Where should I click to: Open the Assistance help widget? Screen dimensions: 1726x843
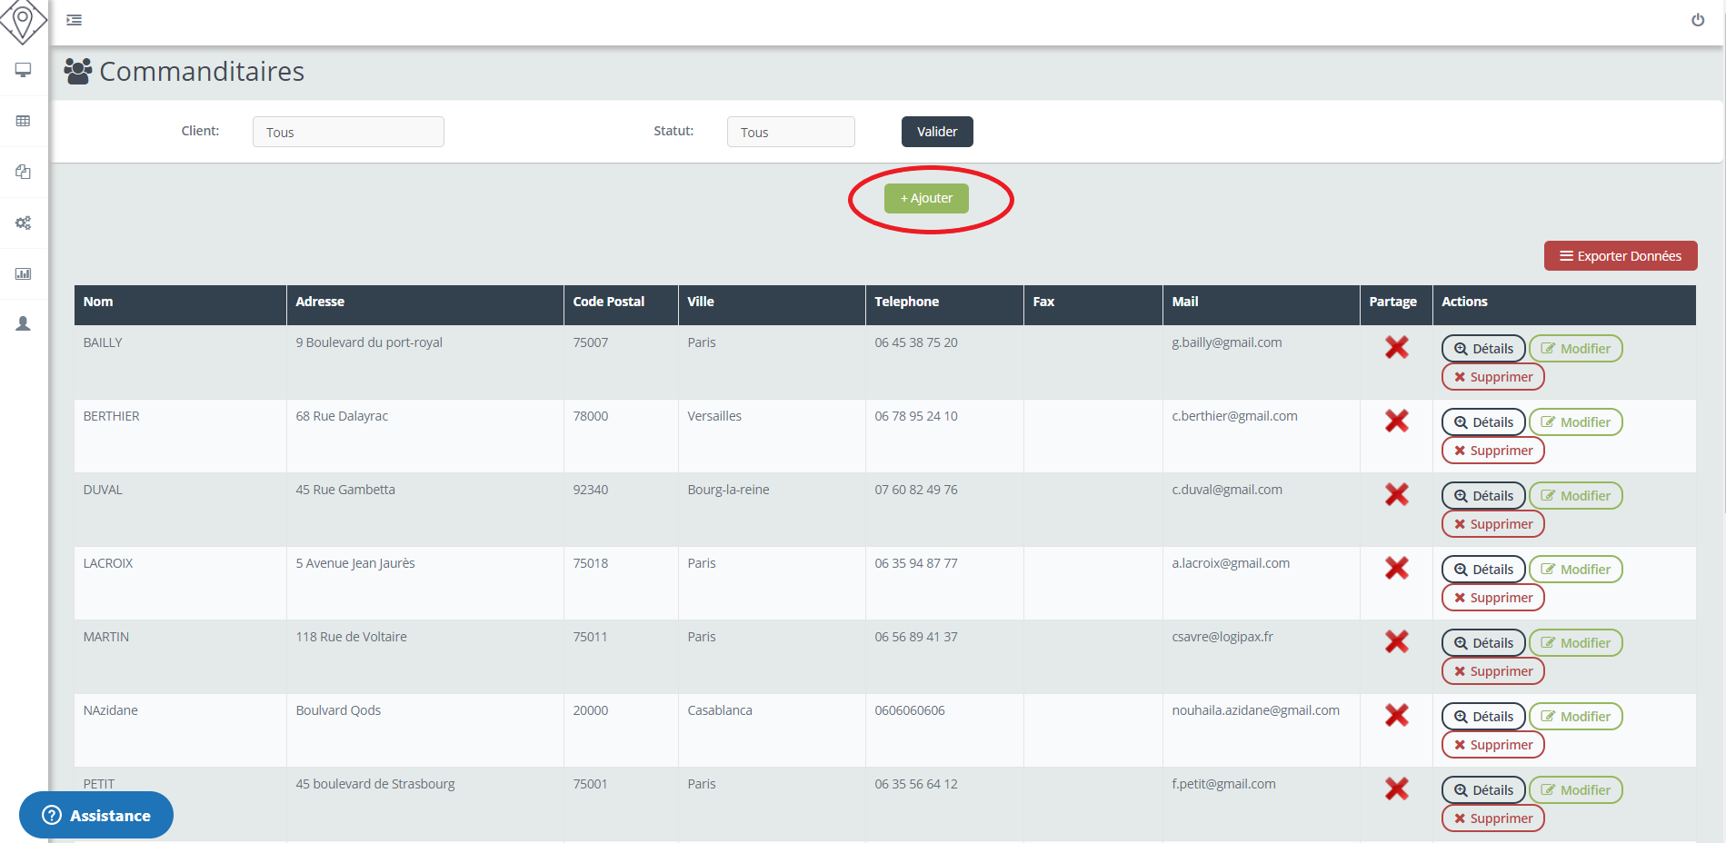96,815
